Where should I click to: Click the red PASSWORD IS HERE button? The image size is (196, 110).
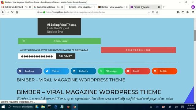[138, 50]
